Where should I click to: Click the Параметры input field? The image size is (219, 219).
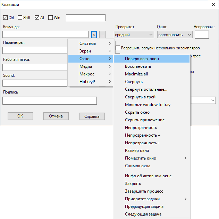(35, 50)
